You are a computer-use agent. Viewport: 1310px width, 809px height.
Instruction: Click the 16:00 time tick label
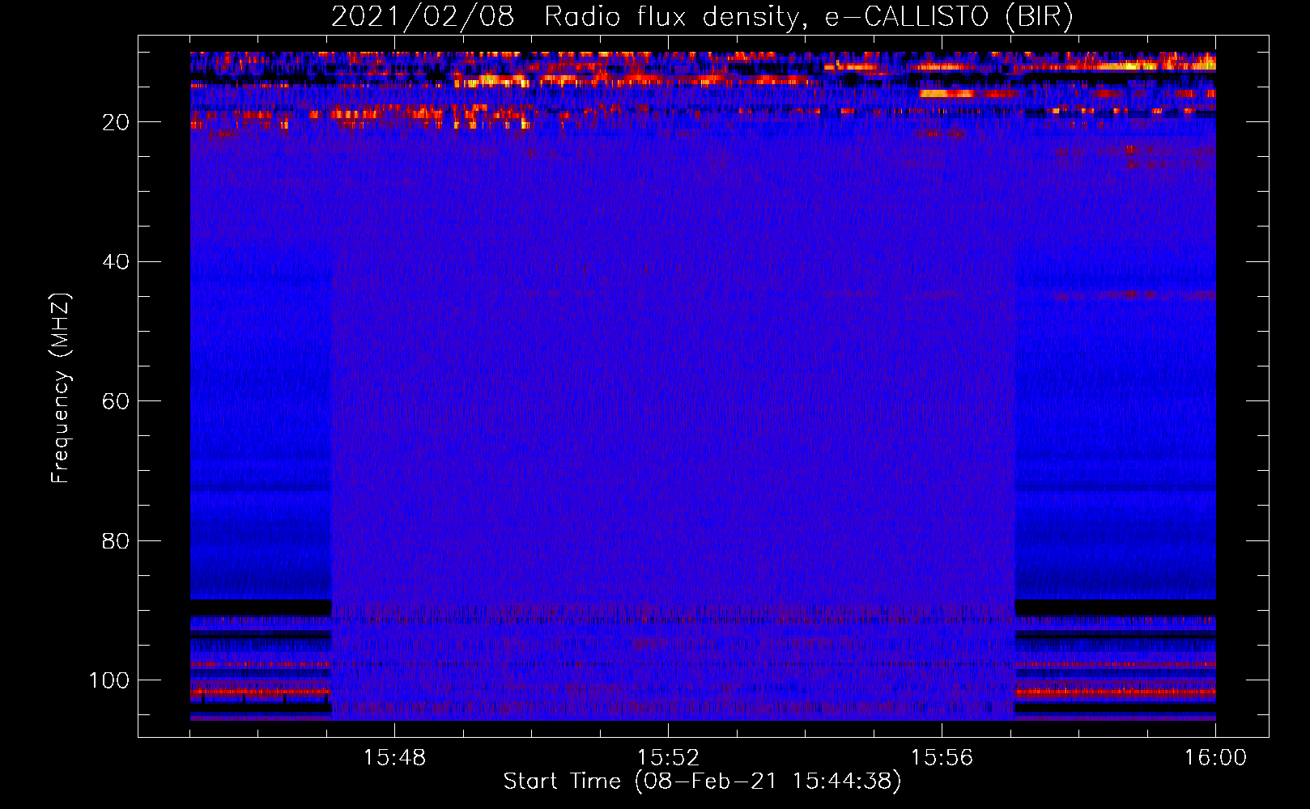[x=1215, y=758]
